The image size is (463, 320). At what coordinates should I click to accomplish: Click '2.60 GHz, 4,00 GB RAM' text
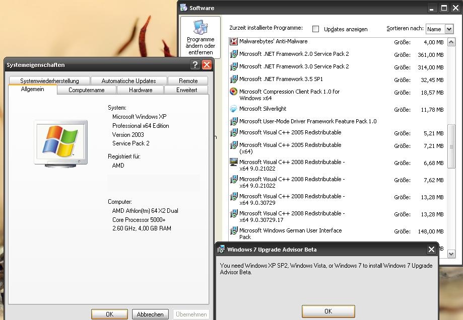pos(142,228)
